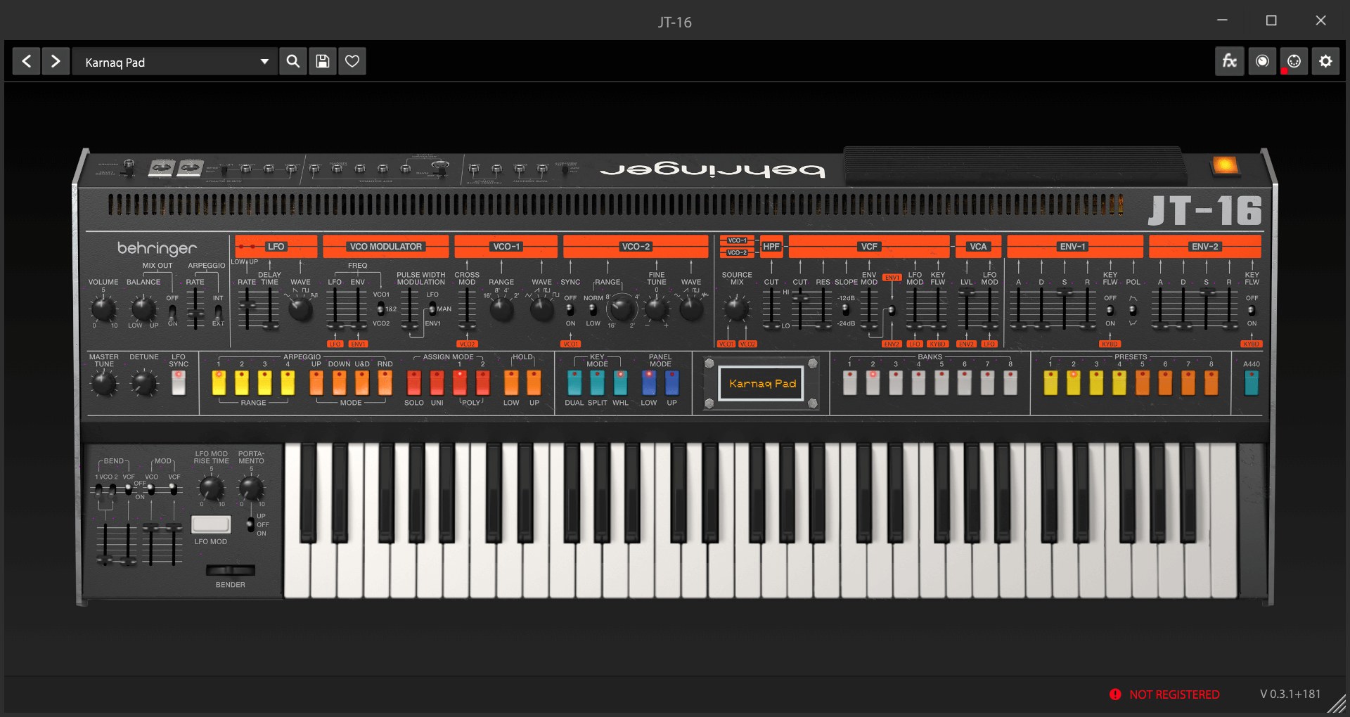
Task: Select SPLIT key mode button
Action: pos(598,383)
